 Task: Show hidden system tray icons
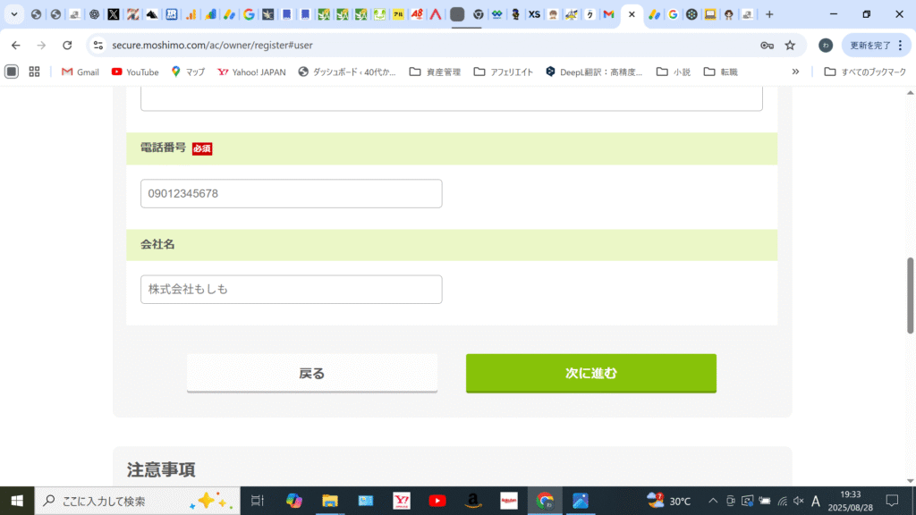tap(713, 501)
